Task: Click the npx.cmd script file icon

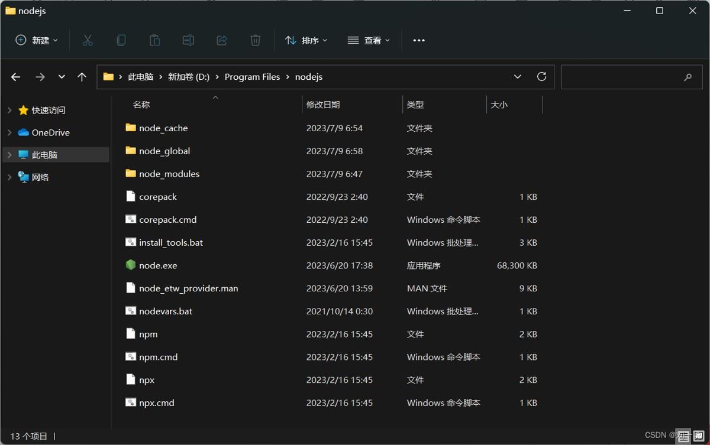Action: (131, 402)
